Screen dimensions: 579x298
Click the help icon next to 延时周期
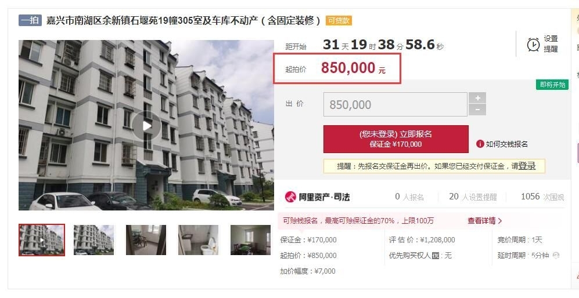556,255
